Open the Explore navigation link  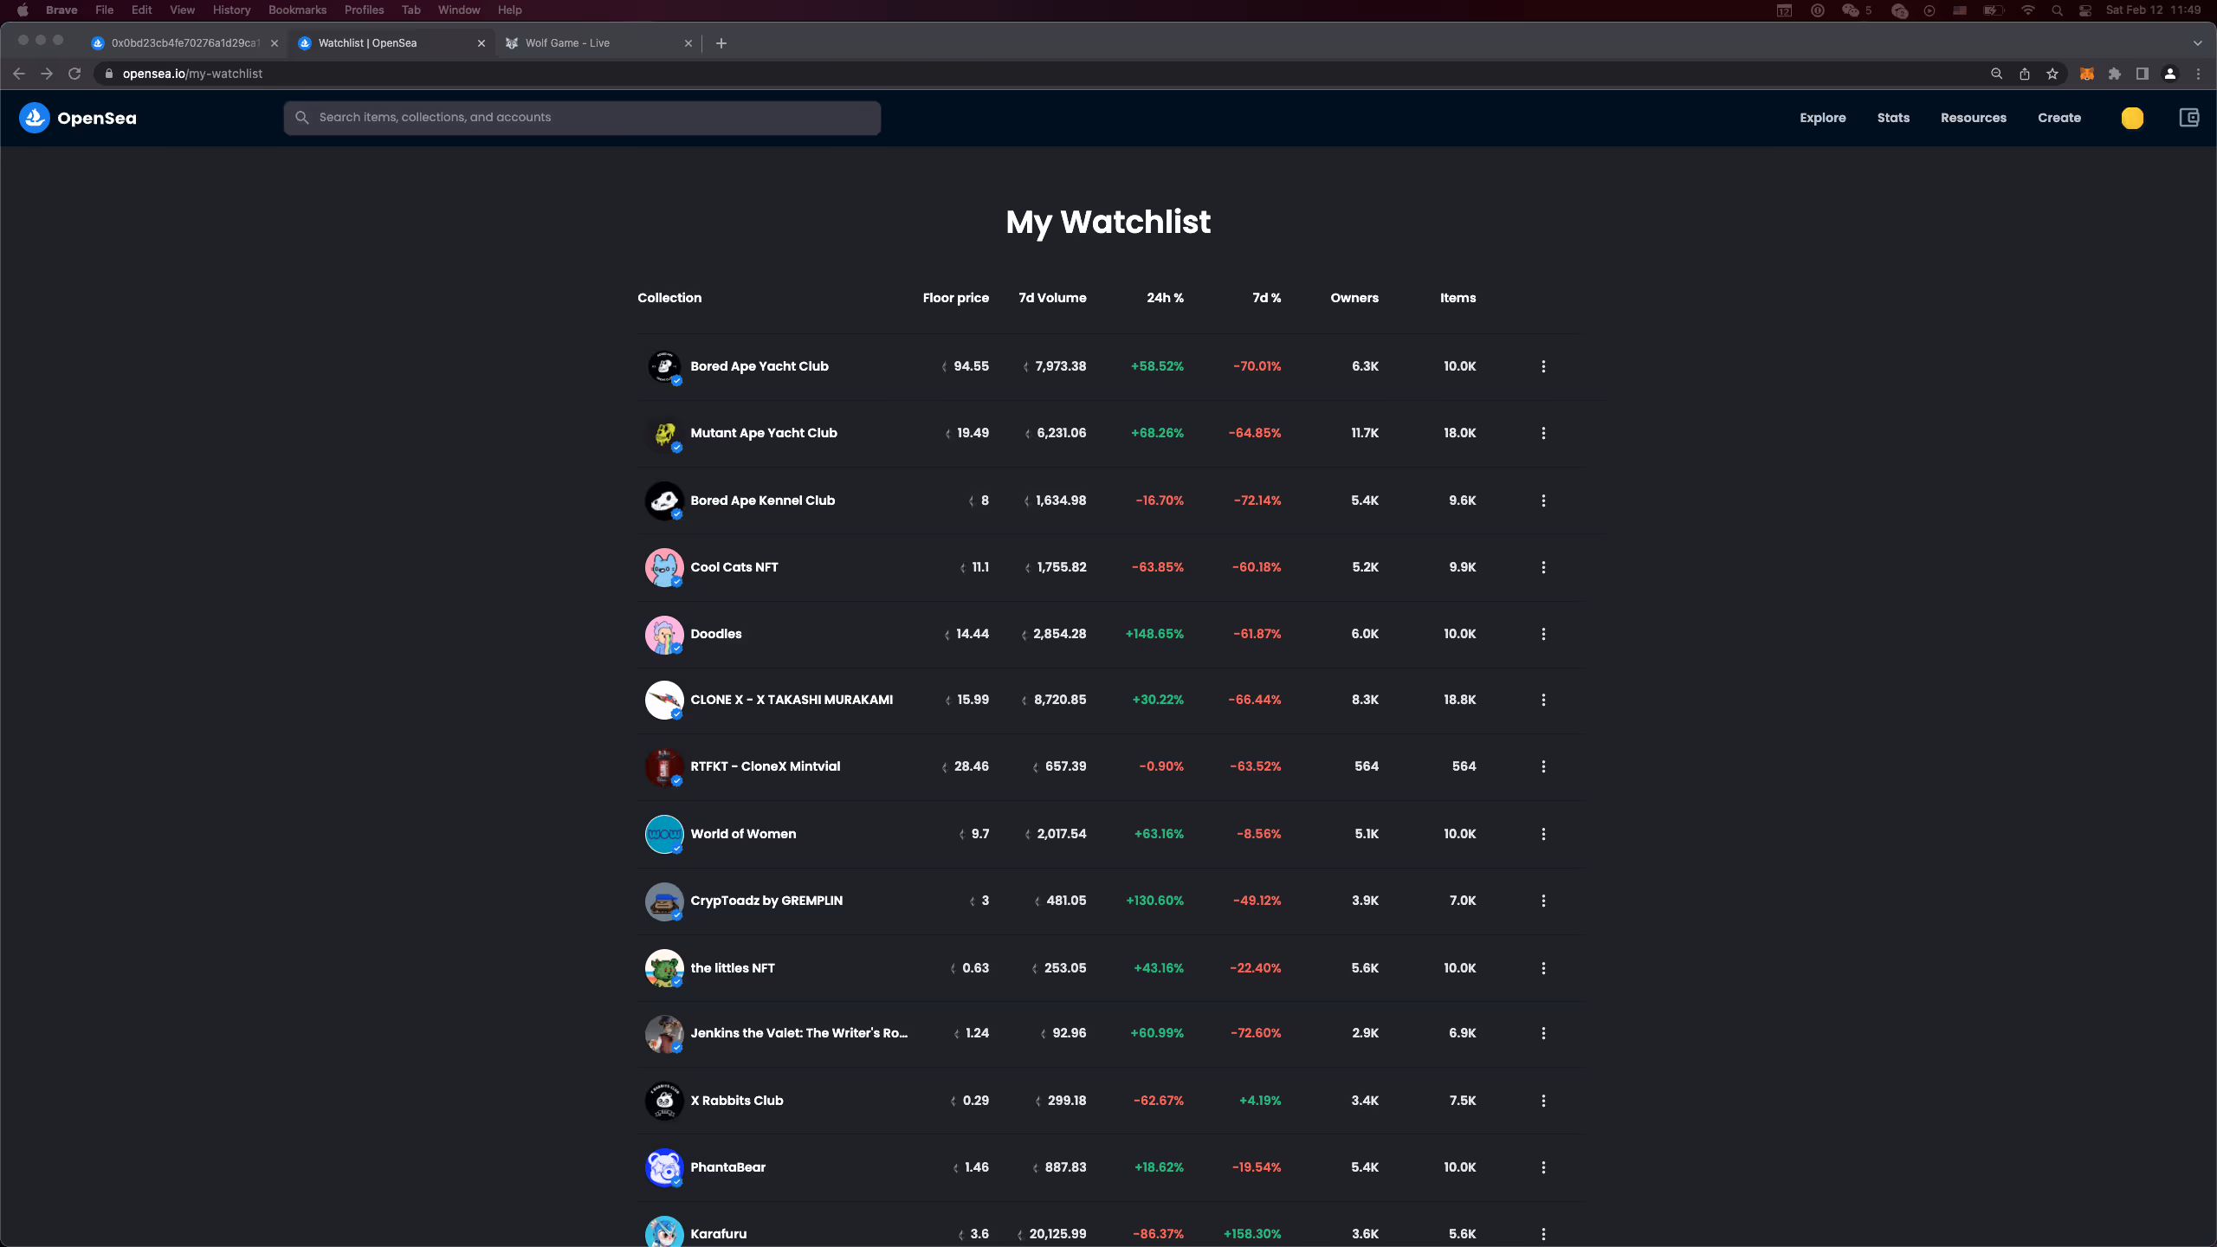point(1822,118)
